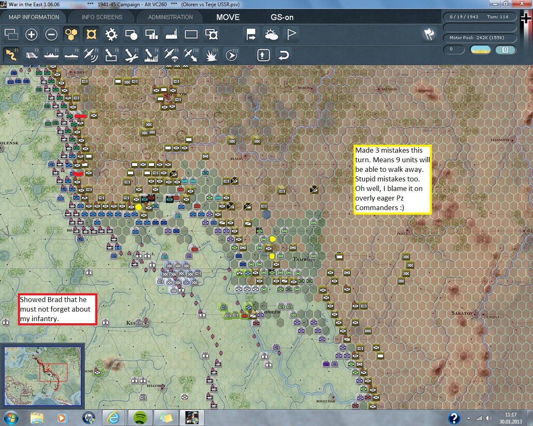Click the Motor Pool readout
The image size is (533, 426).
coord(479,38)
